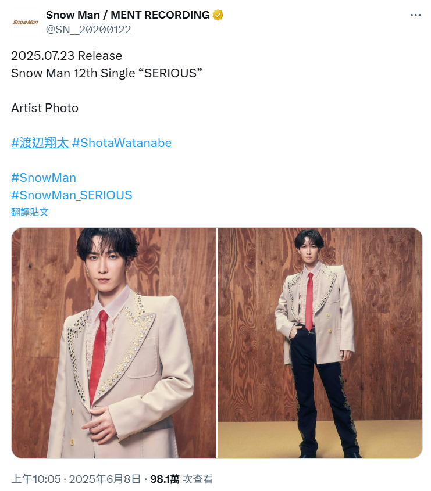Open the right full-body artist photo
Viewport: 431px width, 491px height.
[320, 343]
